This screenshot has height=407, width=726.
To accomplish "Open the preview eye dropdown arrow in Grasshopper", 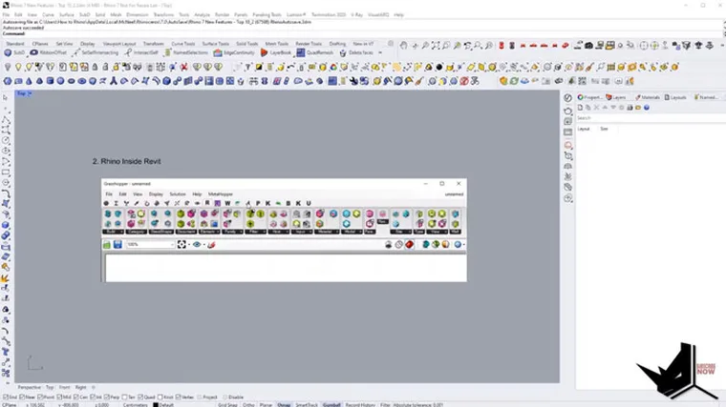I will pyautogui.click(x=204, y=244).
